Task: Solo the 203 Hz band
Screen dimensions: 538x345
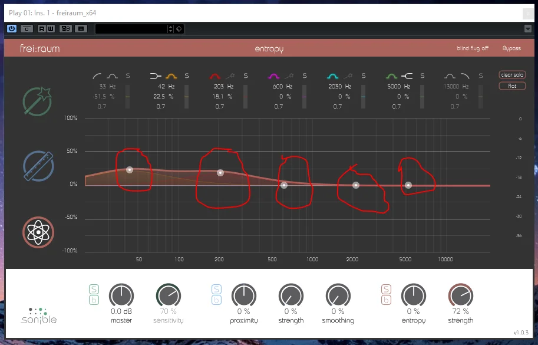Action: click(246, 76)
